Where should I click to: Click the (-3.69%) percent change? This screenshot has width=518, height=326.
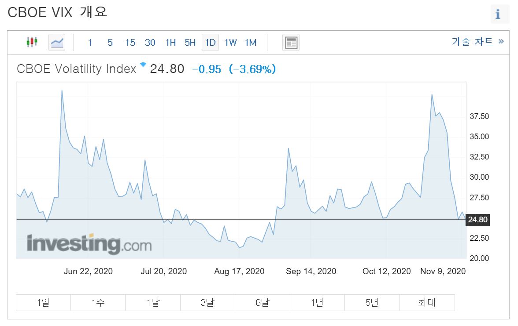(x=252, y=69)
